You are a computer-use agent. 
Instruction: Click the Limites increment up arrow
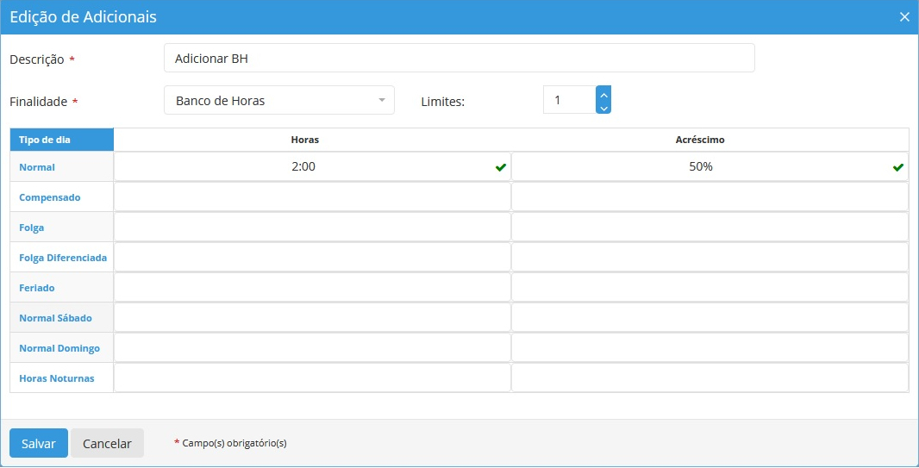point(603,93)
